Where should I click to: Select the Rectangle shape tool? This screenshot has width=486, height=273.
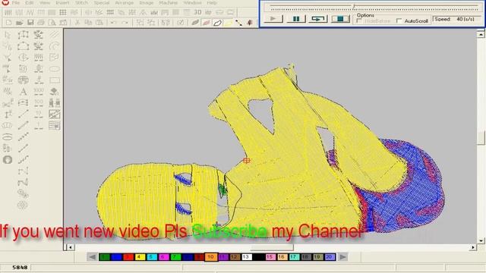pos(55,80)
